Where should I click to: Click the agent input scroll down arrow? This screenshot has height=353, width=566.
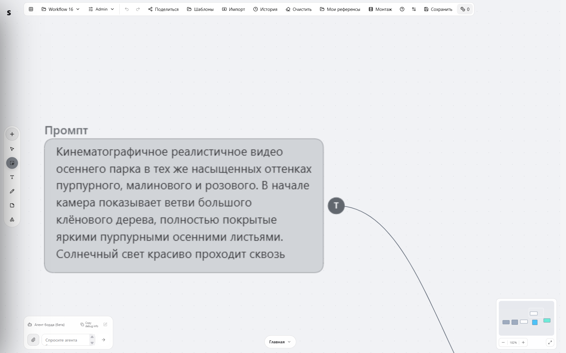pos(92,343)
